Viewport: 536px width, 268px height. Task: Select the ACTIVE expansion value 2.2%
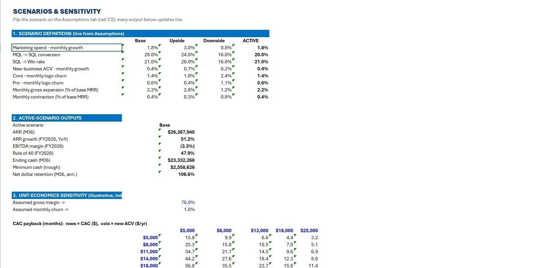(263, 90)
